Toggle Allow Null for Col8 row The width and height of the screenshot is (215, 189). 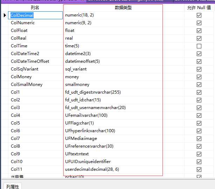point(199,146)
